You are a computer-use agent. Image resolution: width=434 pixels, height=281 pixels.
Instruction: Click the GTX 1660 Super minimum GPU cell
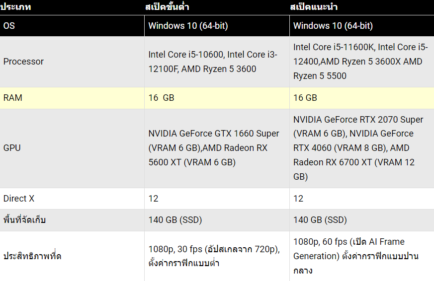point(217,148)
